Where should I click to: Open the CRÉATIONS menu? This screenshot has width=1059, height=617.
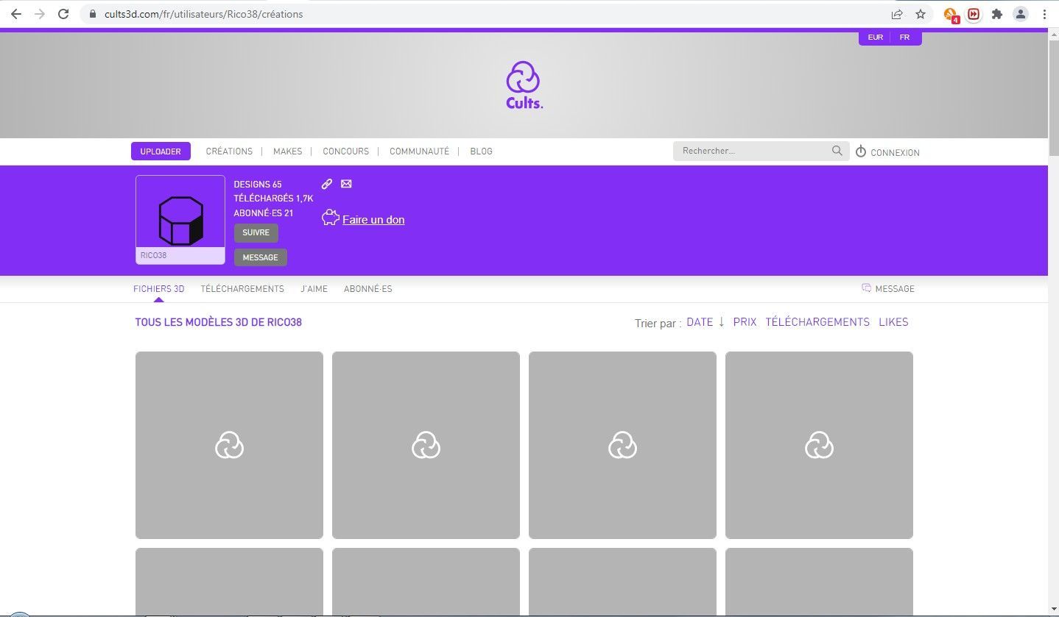(x=229, y=151)
